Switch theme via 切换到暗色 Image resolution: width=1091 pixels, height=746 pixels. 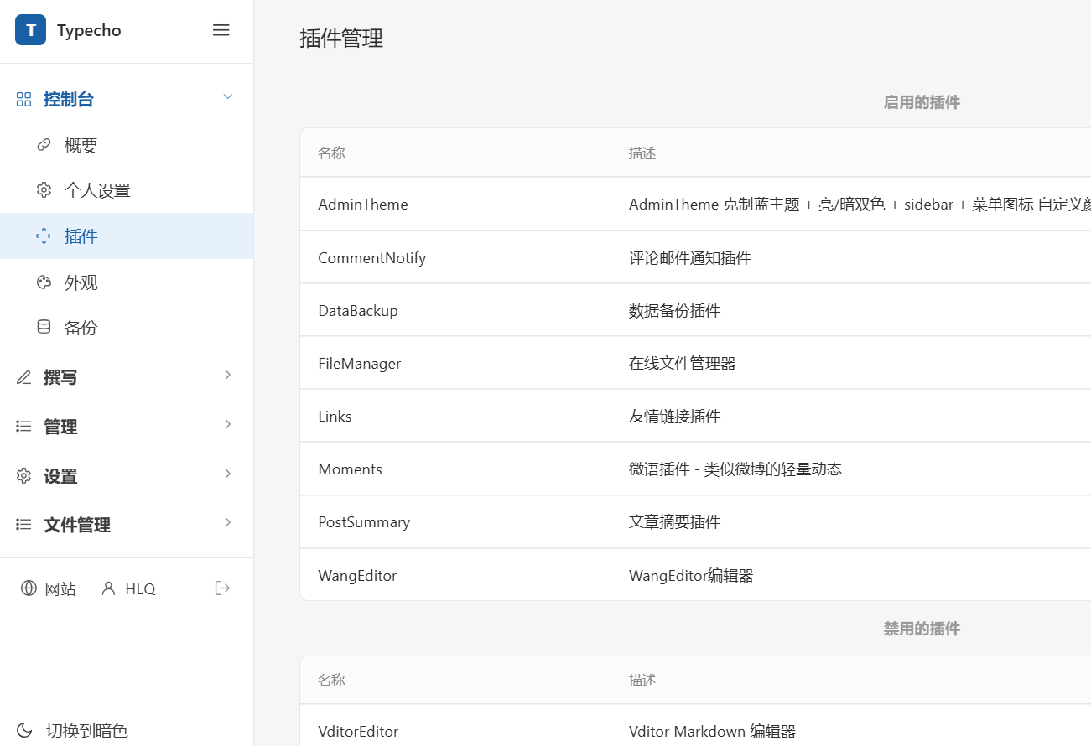pyautogui.click(x=87, y=731)
